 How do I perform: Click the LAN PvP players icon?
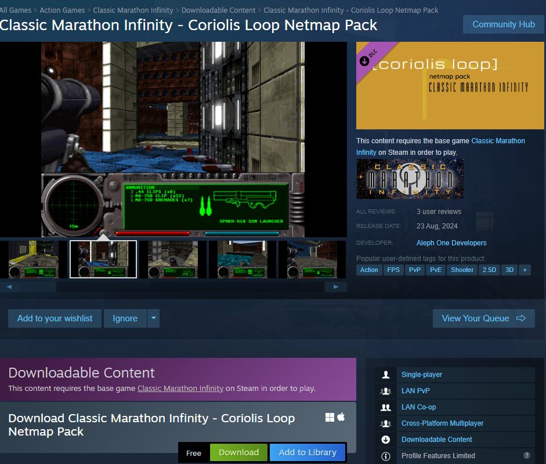point(385,391)
